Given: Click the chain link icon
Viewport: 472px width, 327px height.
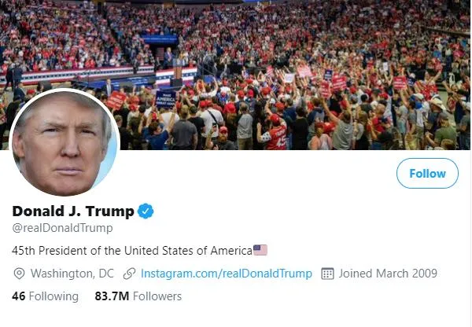Looking at the screenshot, I should (x=130, y=274).
